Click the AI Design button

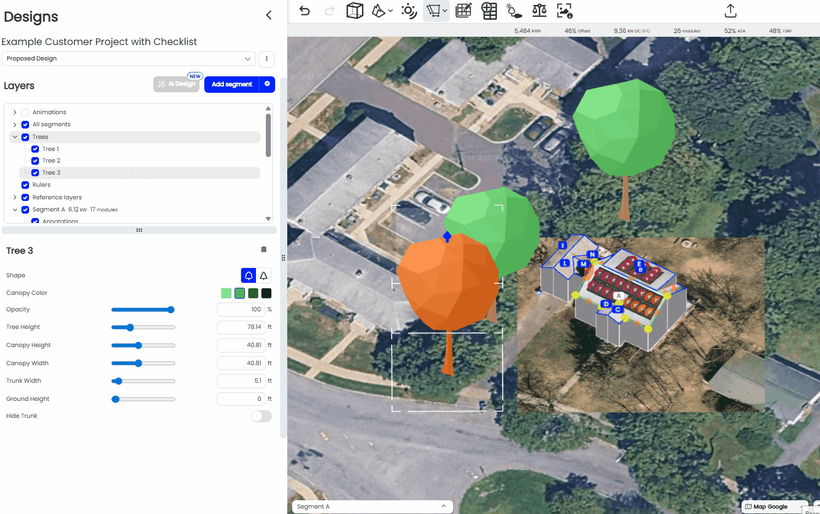coord(176,84)
